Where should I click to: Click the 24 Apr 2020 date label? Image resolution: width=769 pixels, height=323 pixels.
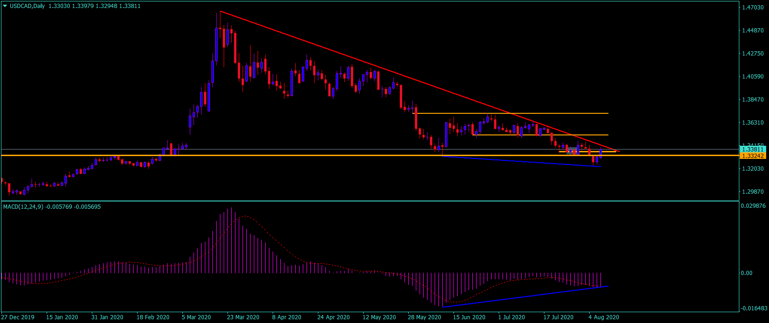click(333, 317)
